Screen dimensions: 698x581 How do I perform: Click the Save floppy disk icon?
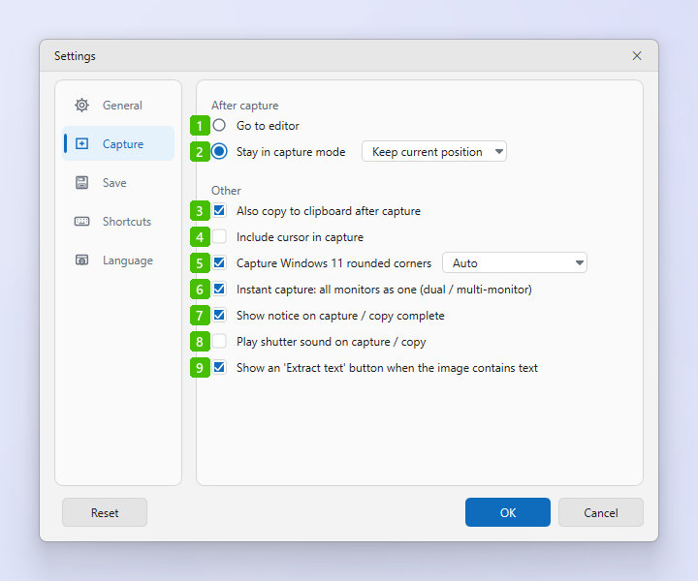tap(81, 183)
